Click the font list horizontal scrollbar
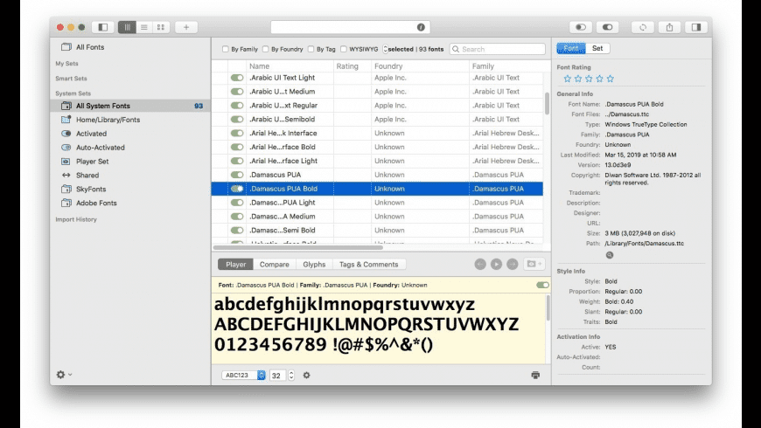 (298, 247)
